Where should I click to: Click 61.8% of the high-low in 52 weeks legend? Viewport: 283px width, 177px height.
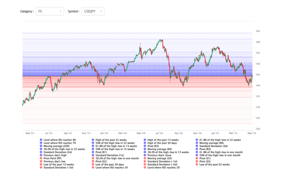[x=218, y=140]
